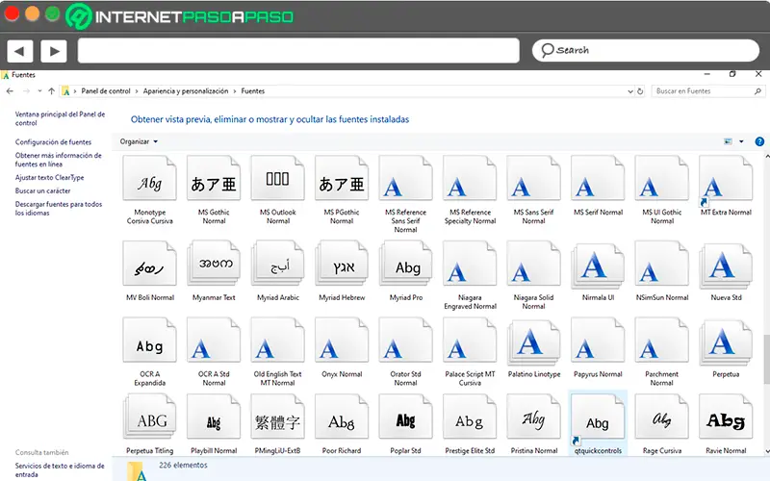The height and width of the screenshot is (481, 770).
Task: Change the view with the layout icon
Action: (x=728, y=141)
